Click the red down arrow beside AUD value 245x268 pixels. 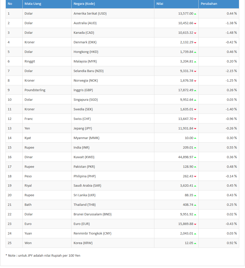[195, 23]
